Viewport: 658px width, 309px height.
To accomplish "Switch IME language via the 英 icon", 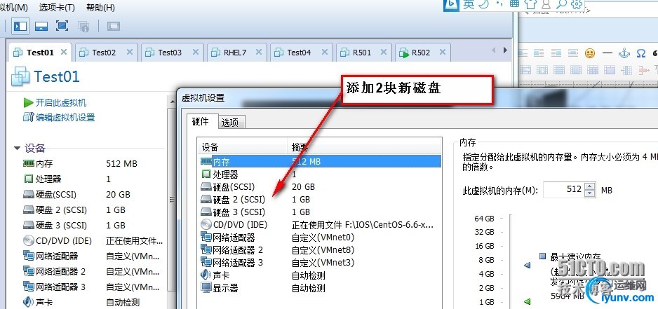I will click(469, 4).
